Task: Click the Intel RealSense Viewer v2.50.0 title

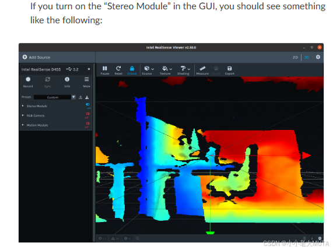Action: [x=171, y=48]
